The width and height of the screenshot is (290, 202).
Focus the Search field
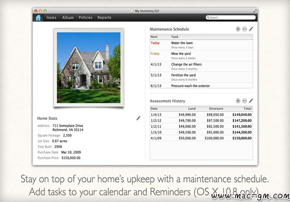coord(231,17)
